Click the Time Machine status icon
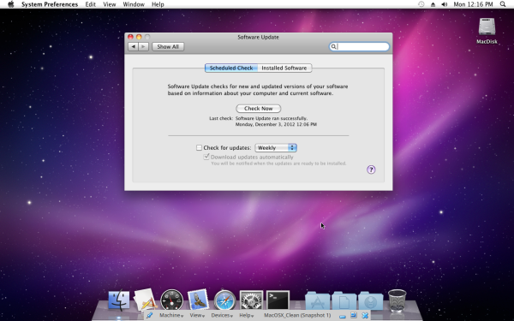The height and width of the screenshot is (321, 514). [x=421, y=4]
